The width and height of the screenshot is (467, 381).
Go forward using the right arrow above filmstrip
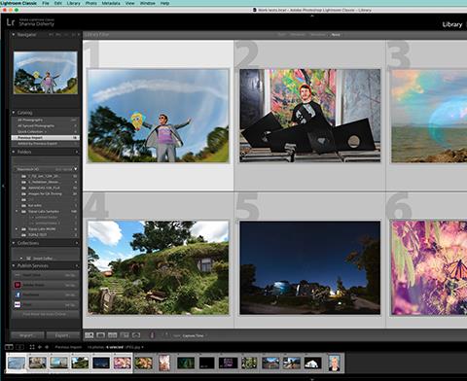pos(47,347)
